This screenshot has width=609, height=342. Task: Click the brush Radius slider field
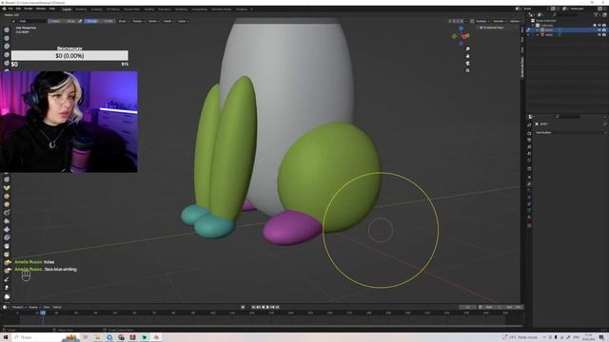click(62, 21)
